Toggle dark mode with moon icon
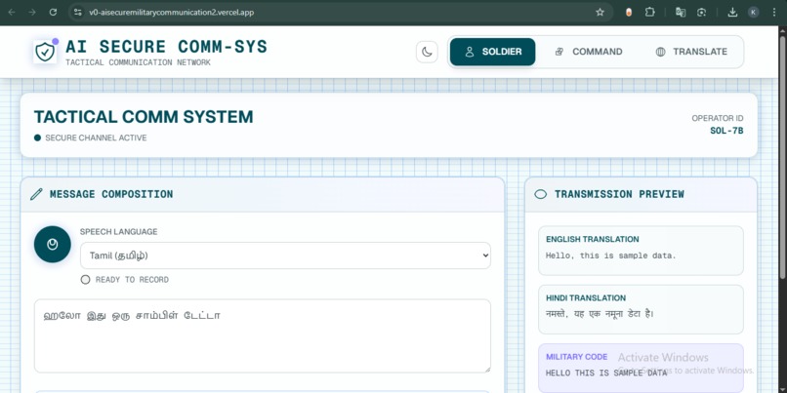Viewport: 787px width, 393px height. (427, 52)
